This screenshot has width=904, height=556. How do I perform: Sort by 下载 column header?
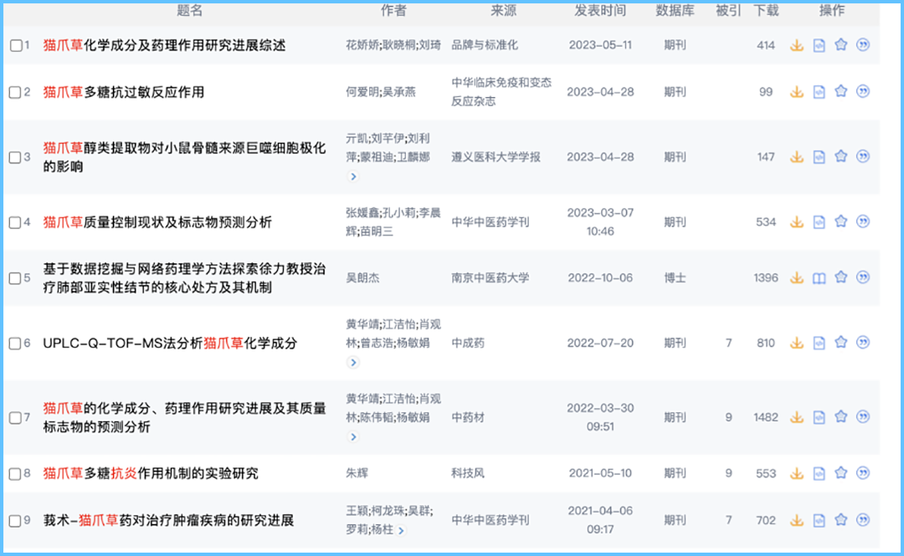coord(766,10)
